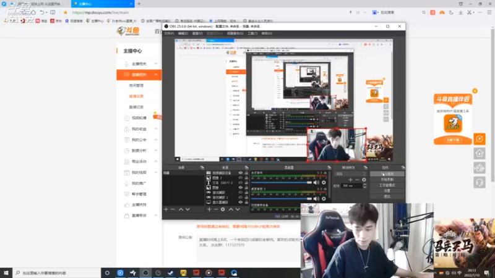Bookmark page with the star icon
Image resolution: width=495 pixels, height=278 pixels.
(x=66, y=12)
